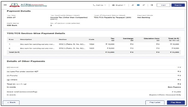Click the Register button
Screen dimensions: 188x107
point(178,5)
